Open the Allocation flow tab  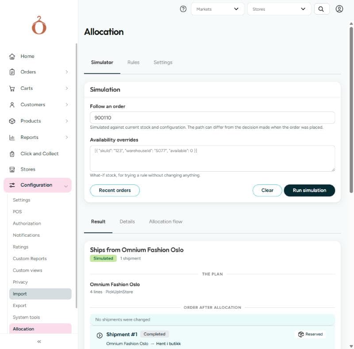(165, 222)
